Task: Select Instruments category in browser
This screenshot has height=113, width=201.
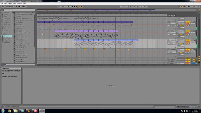Action: coord(7,18)
